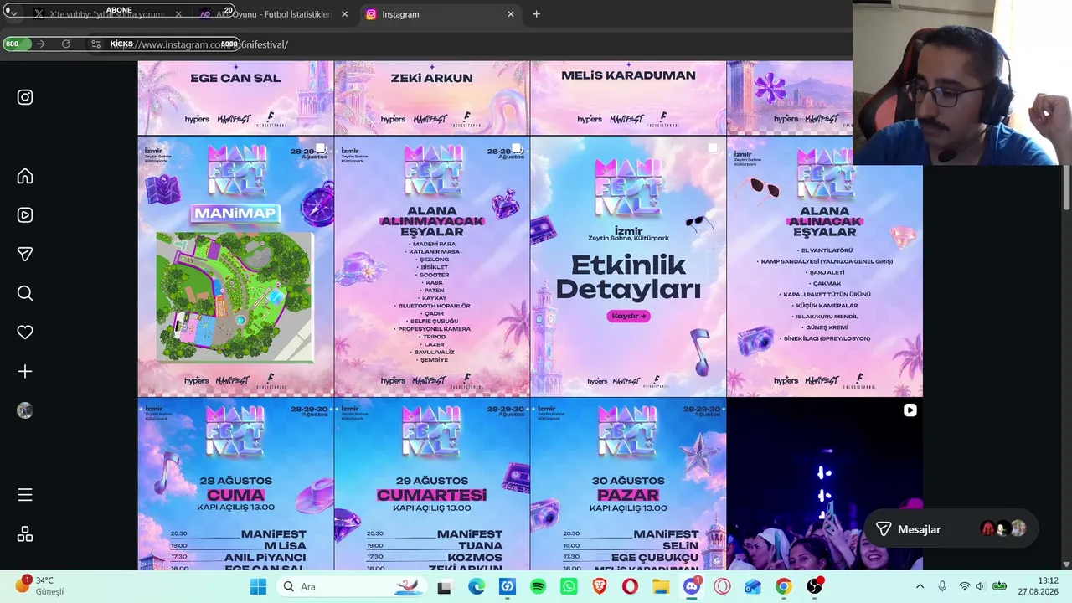Open Opera browser from the taskbar
1072x603 pixels.
tap(630, 586)
